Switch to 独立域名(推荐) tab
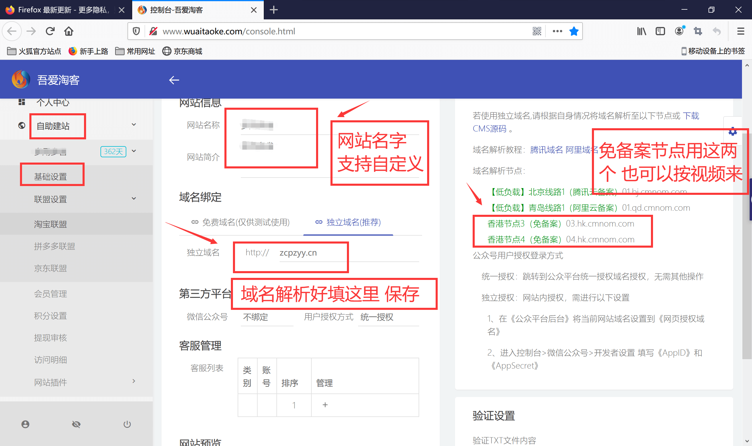Viewport: 752px width, 446px height. pos(348,222)
